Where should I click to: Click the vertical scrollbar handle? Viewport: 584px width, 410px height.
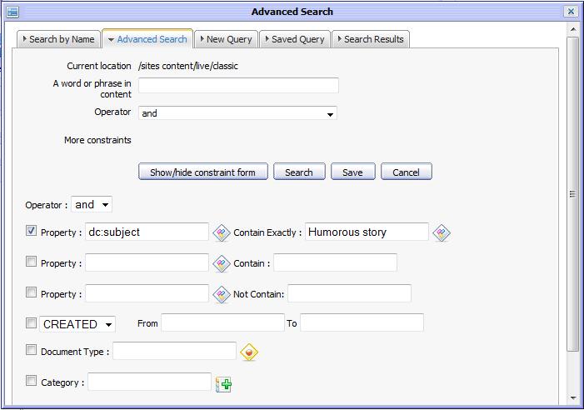(x=572, y=193)
